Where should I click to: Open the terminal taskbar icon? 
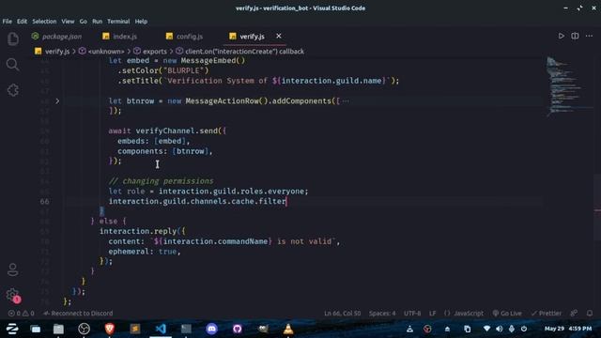(186, 329)
